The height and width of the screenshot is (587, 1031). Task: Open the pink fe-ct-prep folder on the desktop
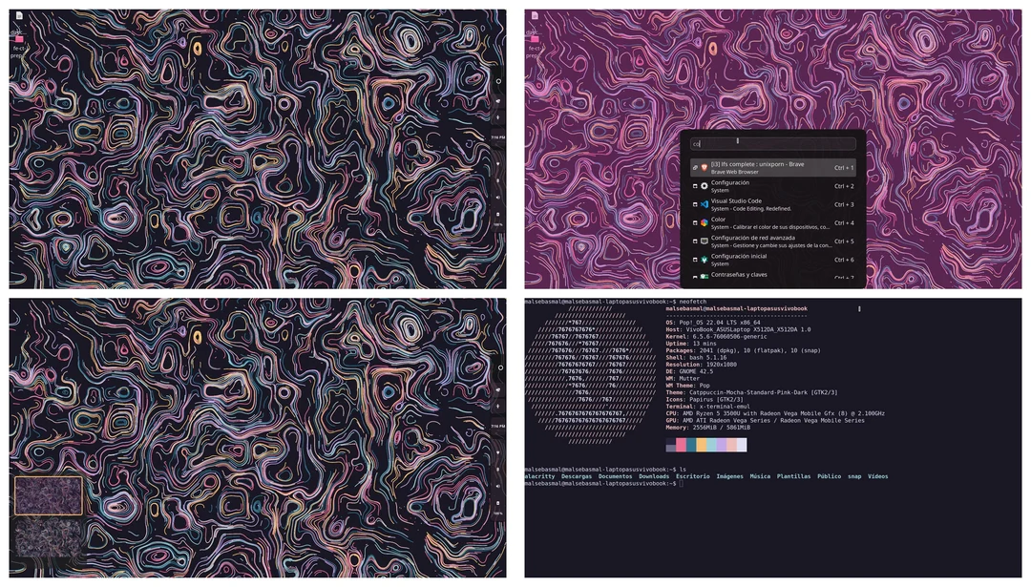[19, 39]
